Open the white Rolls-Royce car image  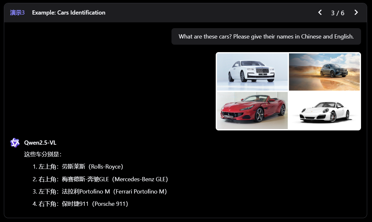252,72
